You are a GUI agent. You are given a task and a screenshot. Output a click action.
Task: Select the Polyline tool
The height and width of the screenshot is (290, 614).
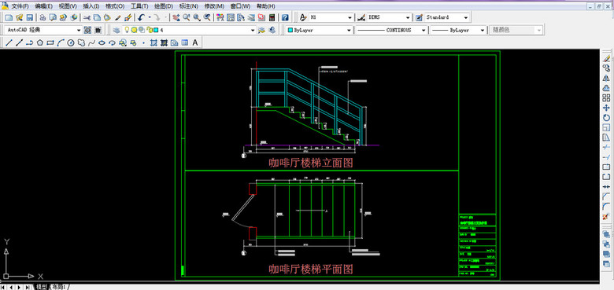[x=29, y=42]
